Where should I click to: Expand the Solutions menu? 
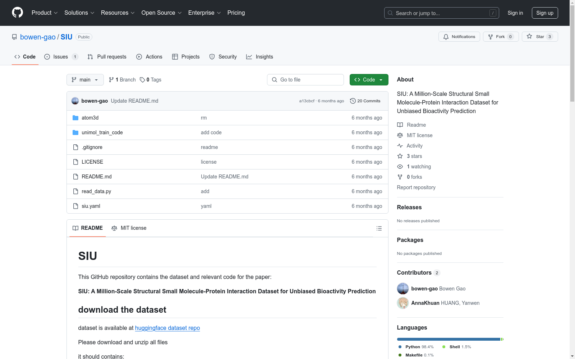pyautogui.click(x=79, y=13)
